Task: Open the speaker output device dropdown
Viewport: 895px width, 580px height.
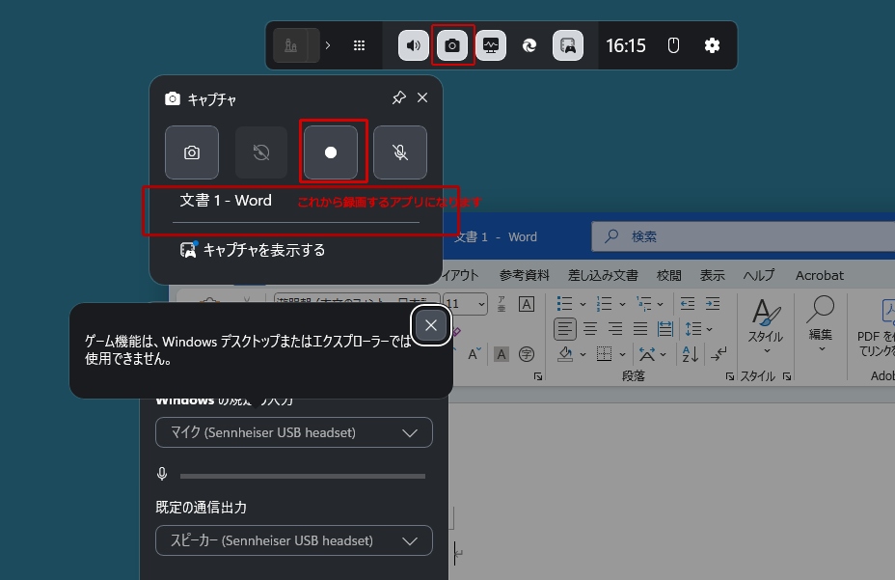Action: (294, 540)
